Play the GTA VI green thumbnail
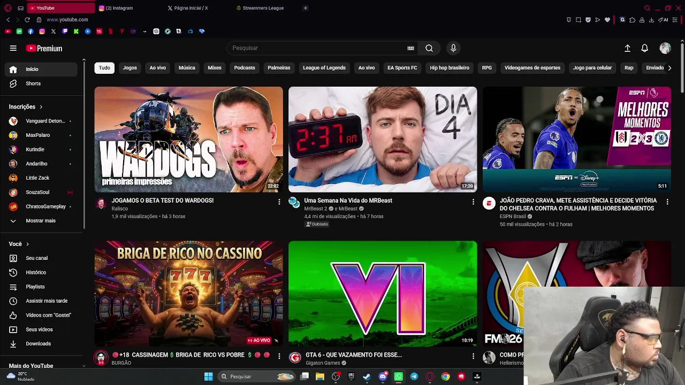This screenshot has width=685, height=385. click(383, 294)
